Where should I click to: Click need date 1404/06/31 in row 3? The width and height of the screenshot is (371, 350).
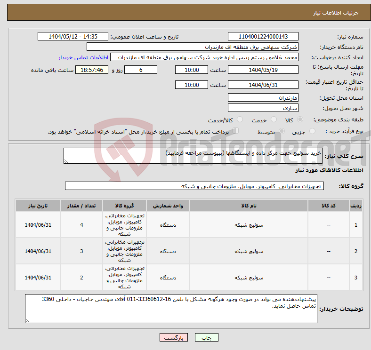click(38, 278)
